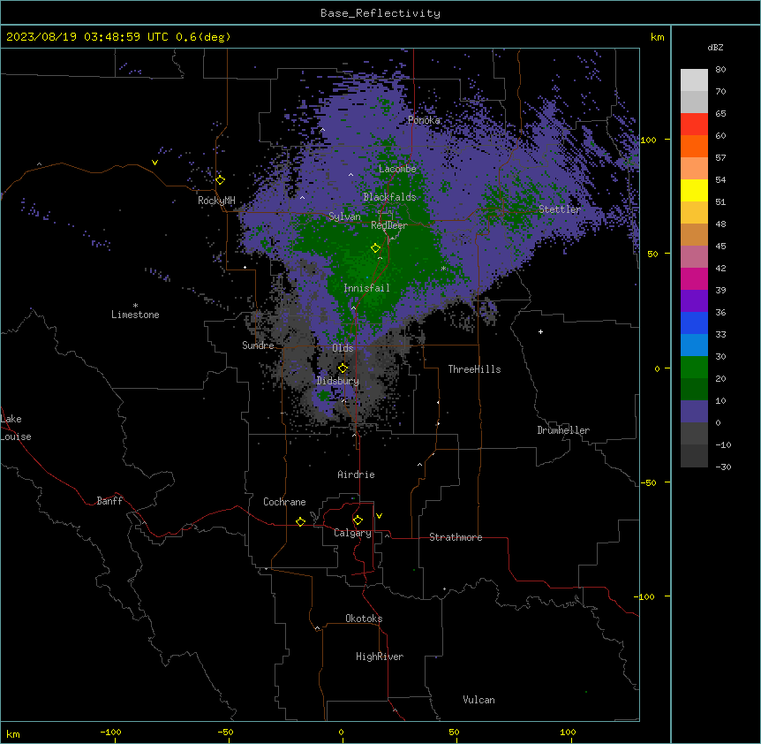Pick the light gray swatch at legend top
This screenshot has width=761, height=744.
click(x=694, y=80)
